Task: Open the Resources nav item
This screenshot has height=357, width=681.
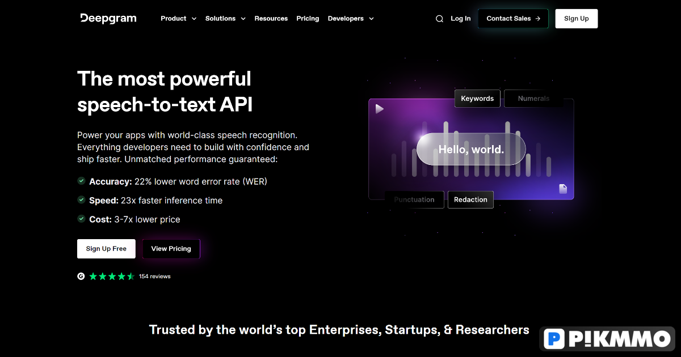Action: click(x=271, y=19)
